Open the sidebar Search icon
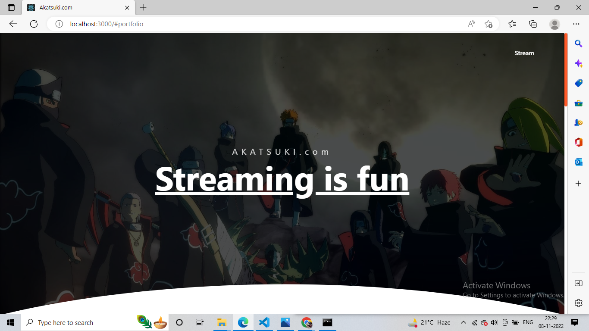Viewport: 589px width, 331px height. click(579, 44)
